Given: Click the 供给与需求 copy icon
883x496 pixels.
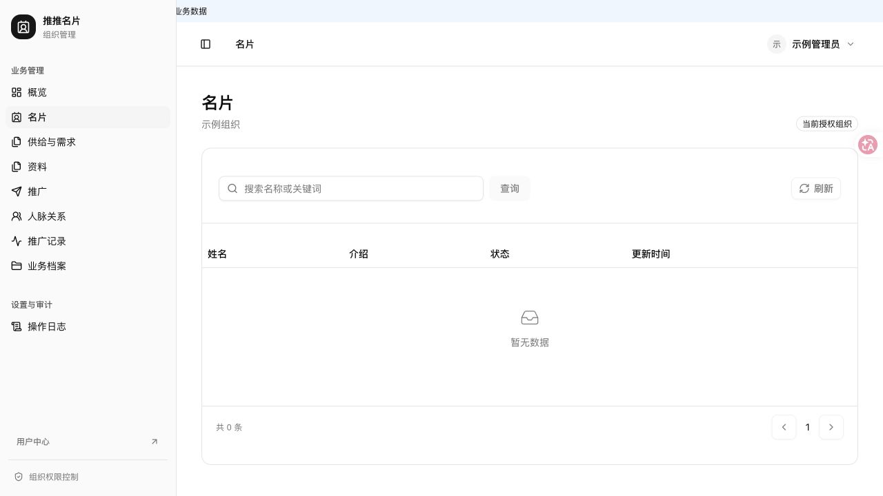Looking at the screenshot, I should [17, 142].
